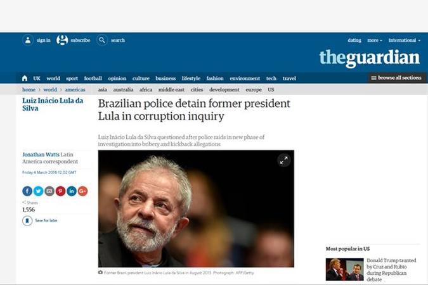Share the article on Twitter

(38, 191)
